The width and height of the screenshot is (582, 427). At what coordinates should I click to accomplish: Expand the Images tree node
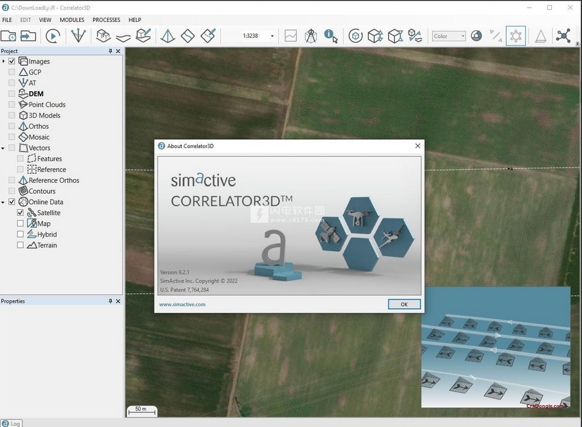pos(3,61)
